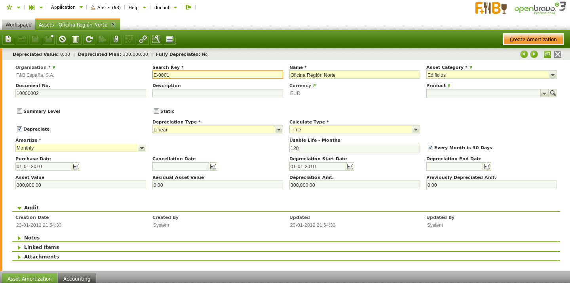Click the Search Key input field
Screen dimensions: 570x283
point(217,75)
